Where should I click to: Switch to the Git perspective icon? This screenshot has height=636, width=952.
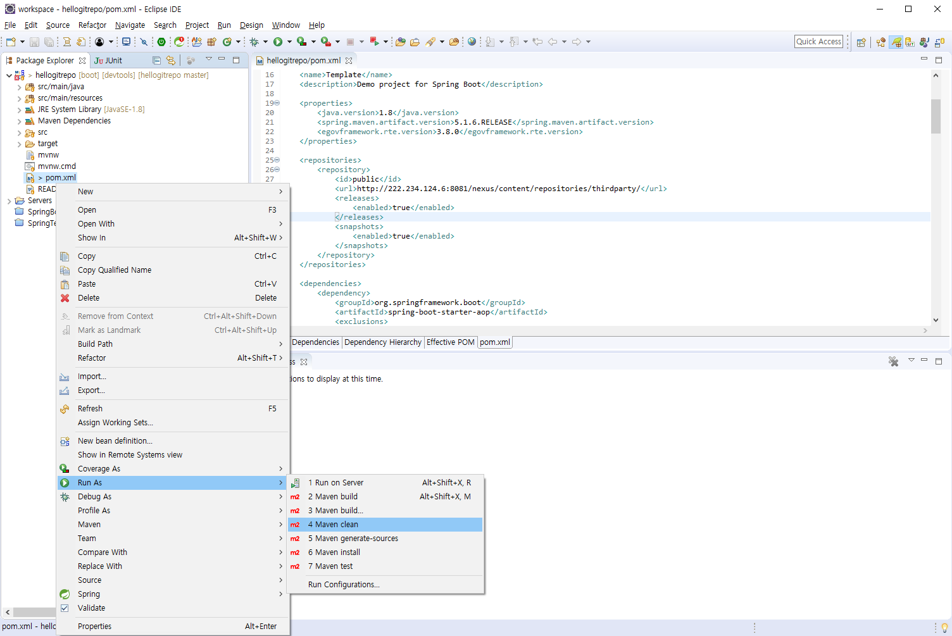coord(910,42)
